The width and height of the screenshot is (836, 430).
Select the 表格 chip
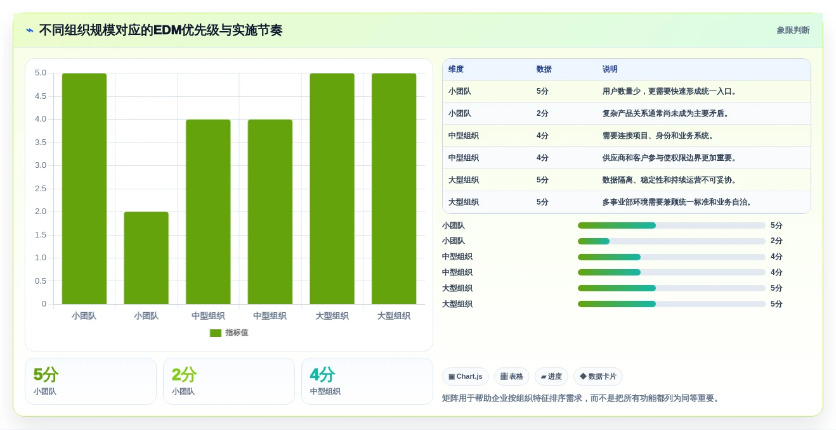coord(512,377)
